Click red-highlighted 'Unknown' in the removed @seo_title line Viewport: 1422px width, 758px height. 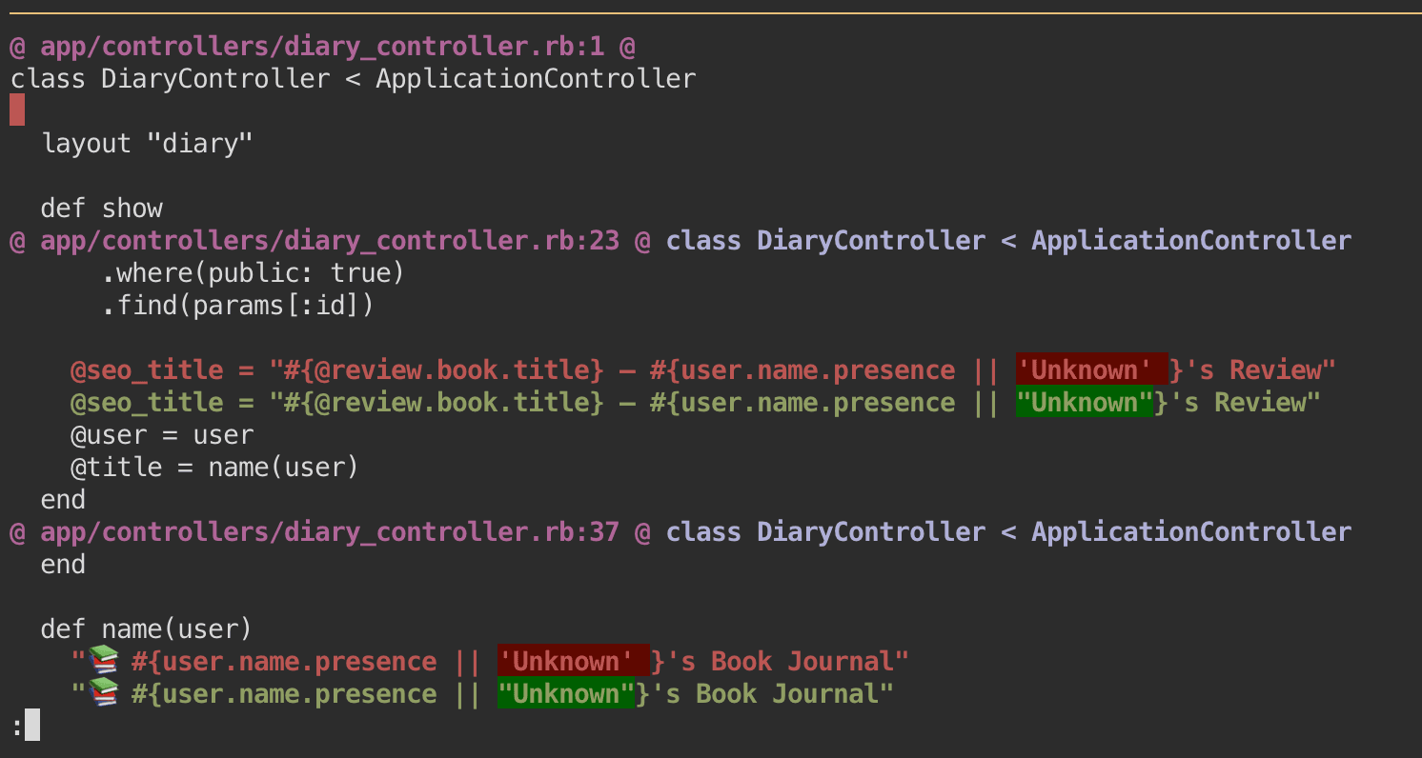coord(1090,369)
